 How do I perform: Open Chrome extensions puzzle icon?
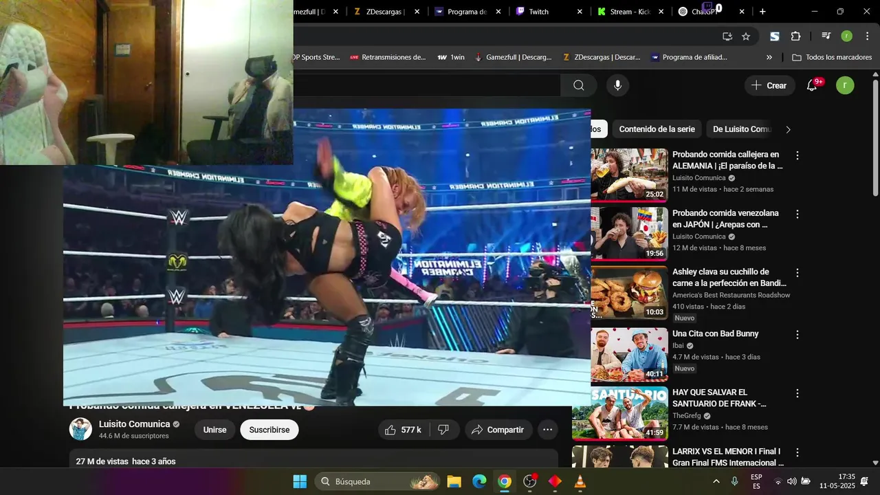(x=795, y=36)
